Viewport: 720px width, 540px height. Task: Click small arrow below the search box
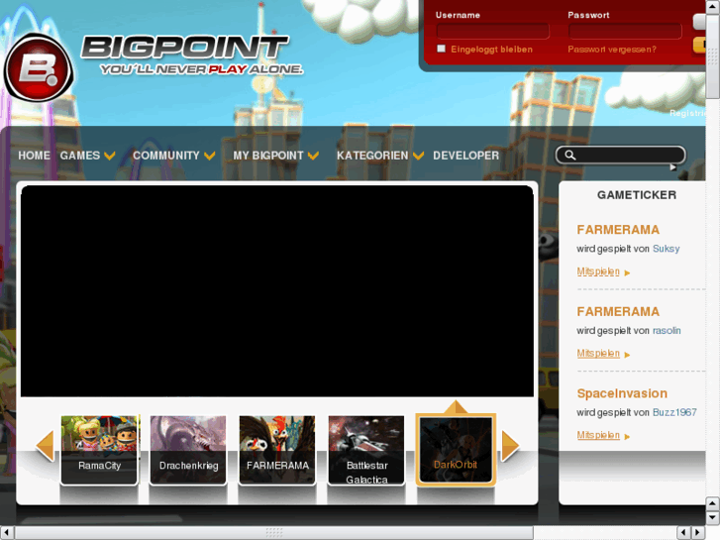pos(673,167)
